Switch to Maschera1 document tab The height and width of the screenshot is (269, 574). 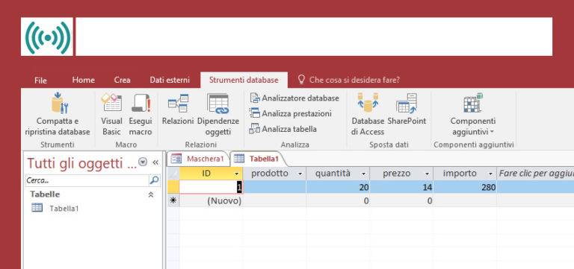pos(199,159)
